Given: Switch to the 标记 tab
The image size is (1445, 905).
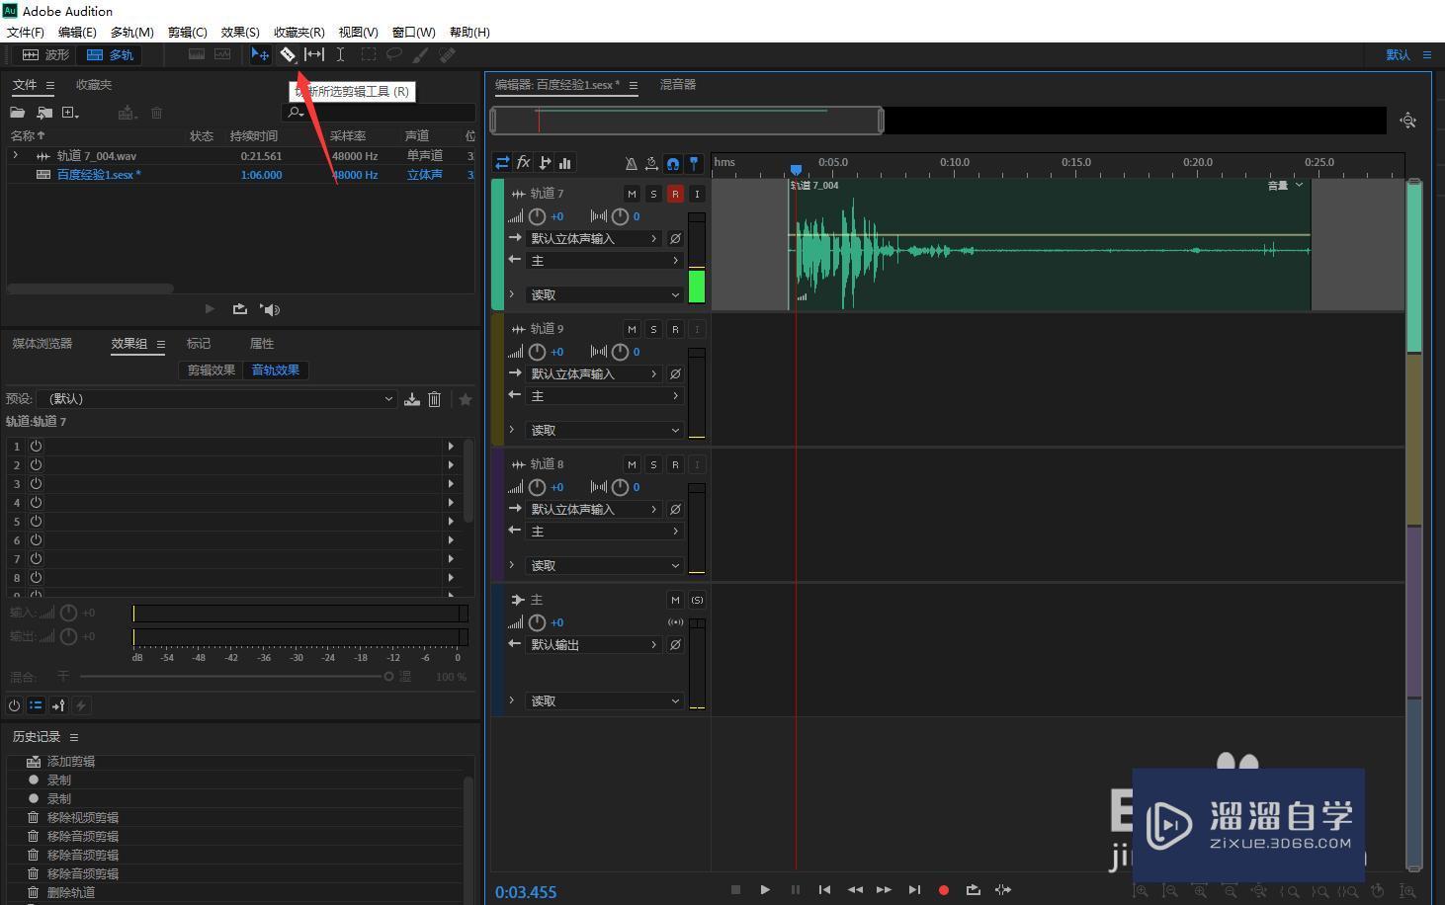Looking at the screenshot, I should [199, 344].
